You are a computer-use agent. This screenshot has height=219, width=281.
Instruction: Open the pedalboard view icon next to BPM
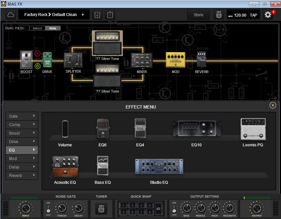click(219, 14)
